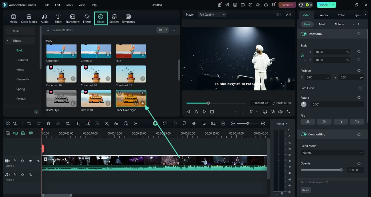
Task: Expand the player to fullscreen
Action: [x=288, y=112]
